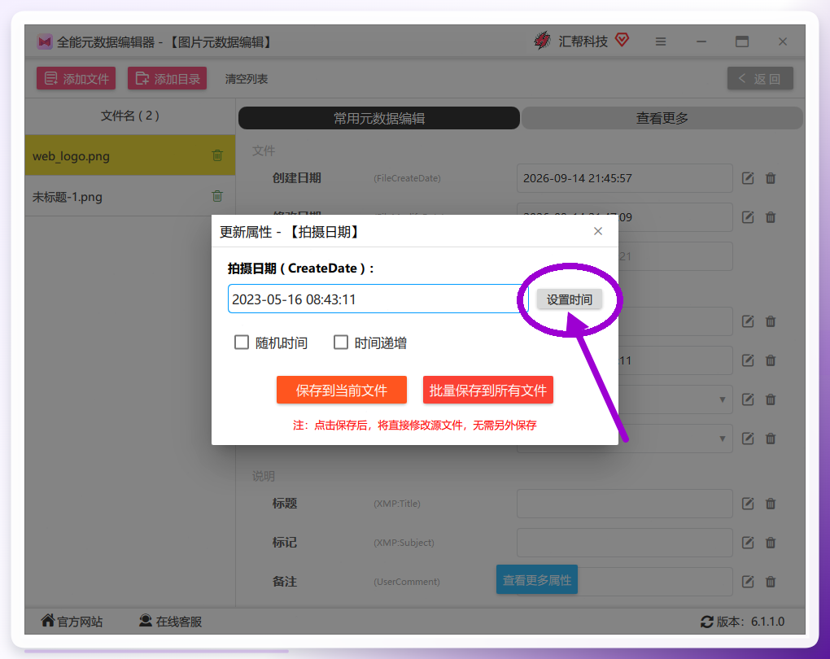Screen dimensions: 830x659
Task: Click the 设置时间 button
Action: [x=569, y=299]
